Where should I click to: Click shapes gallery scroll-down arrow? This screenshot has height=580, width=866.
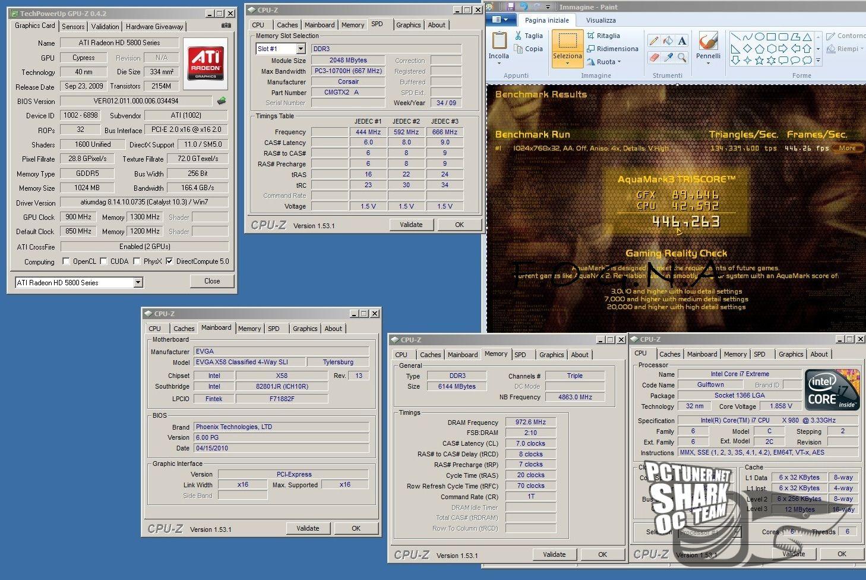(818, 49)
